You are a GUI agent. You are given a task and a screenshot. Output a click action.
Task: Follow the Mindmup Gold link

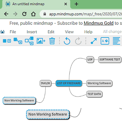tap(99, 23)
